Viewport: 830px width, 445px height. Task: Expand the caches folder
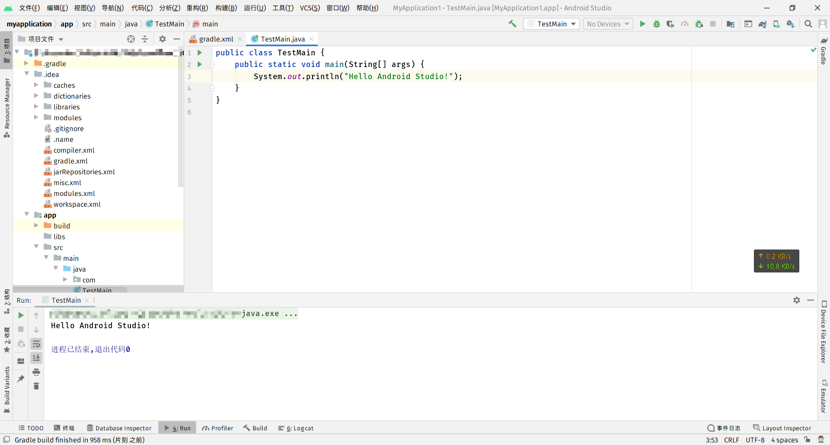36,85
